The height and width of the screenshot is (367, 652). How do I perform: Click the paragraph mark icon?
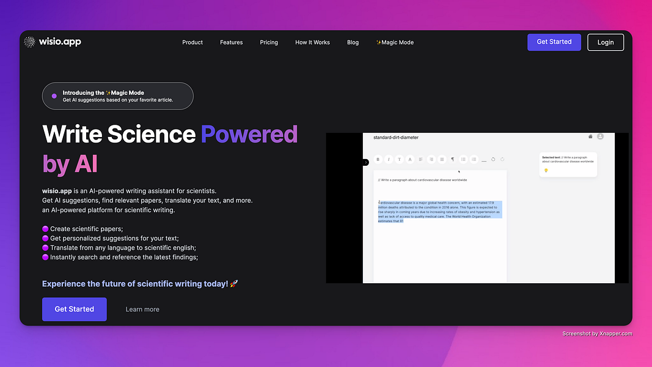(452, 160)
